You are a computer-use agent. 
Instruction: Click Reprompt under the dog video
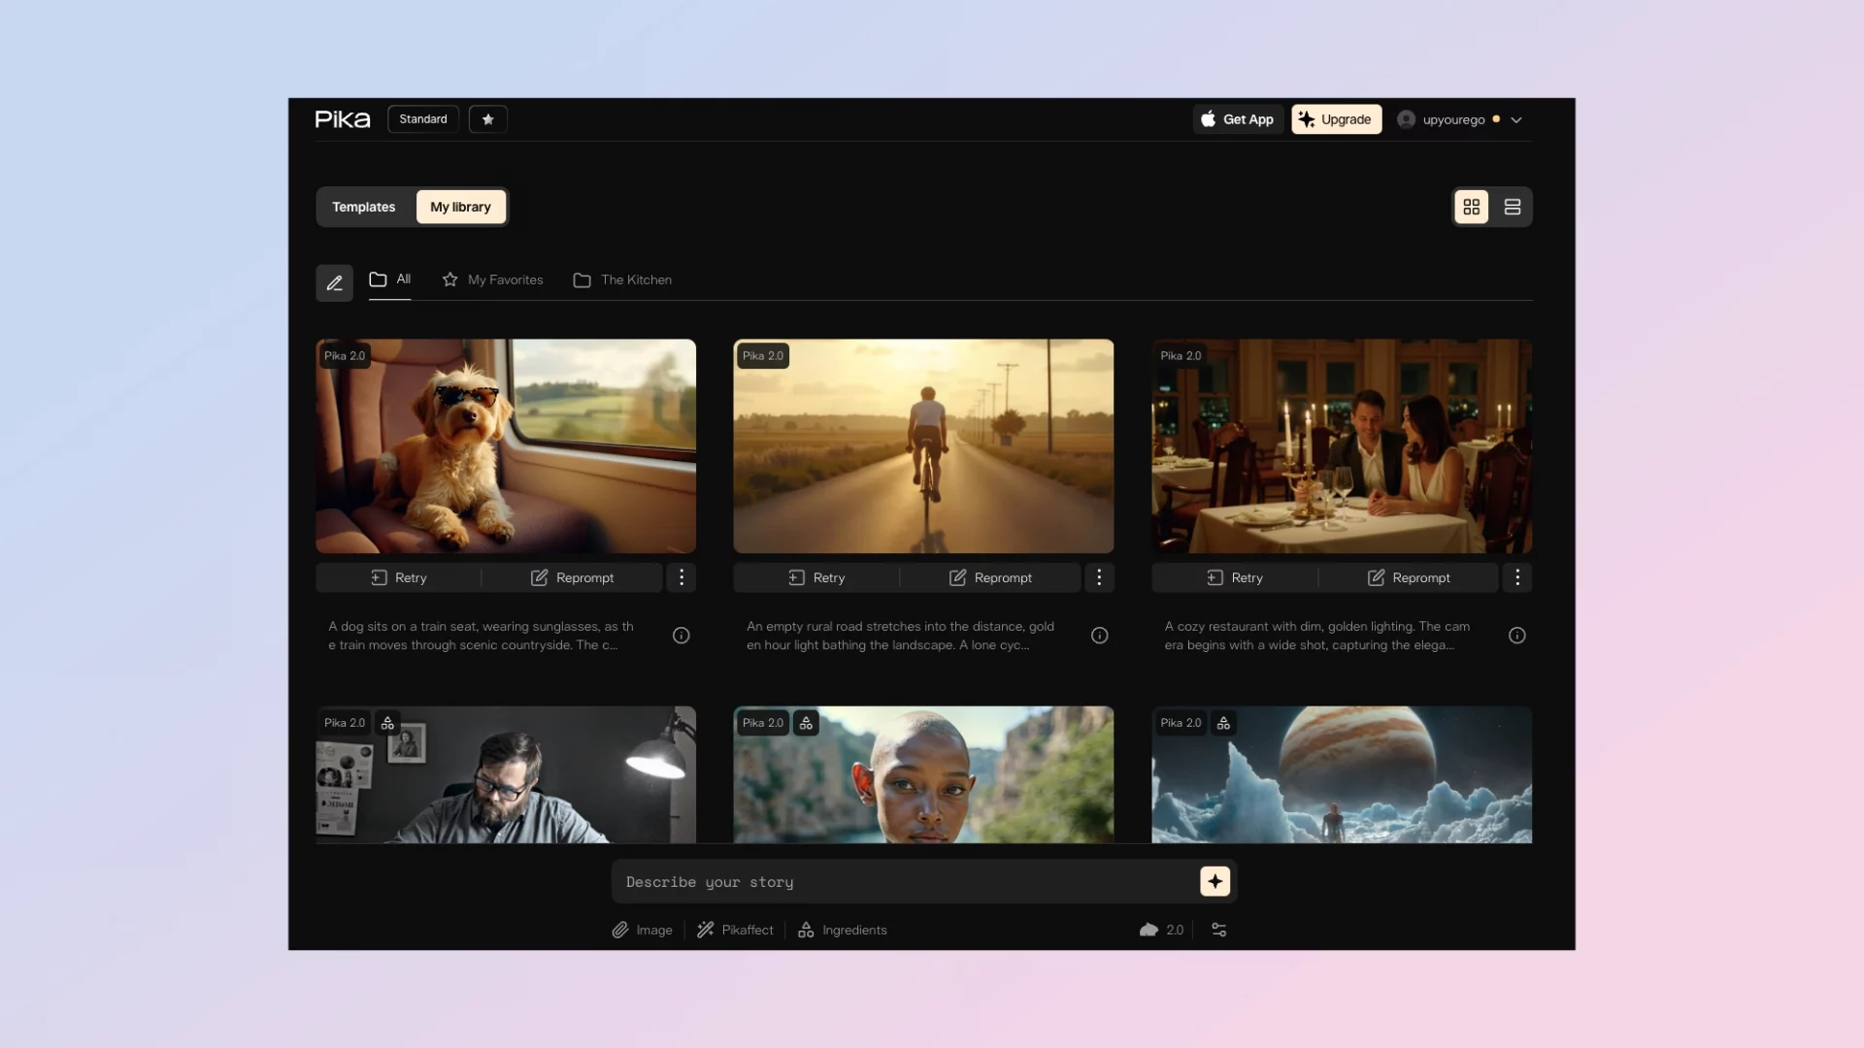tap(573, 577)
